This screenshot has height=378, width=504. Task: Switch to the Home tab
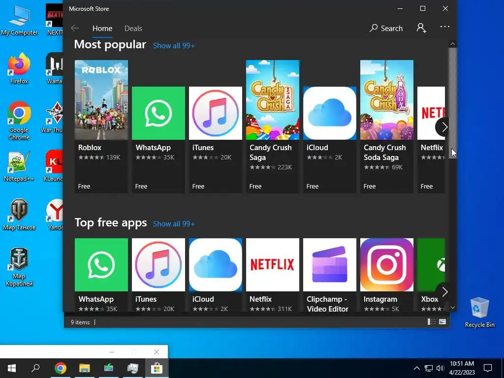[102, 28]
